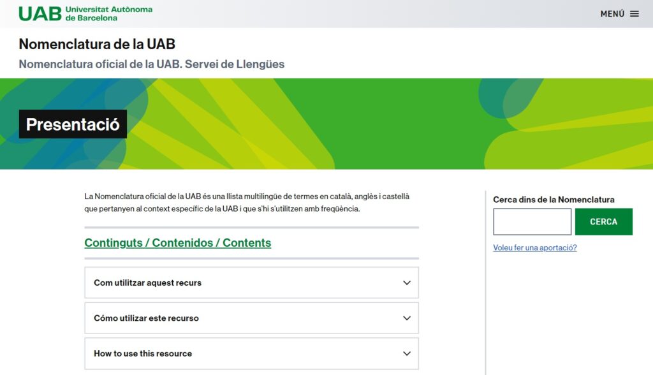Focus the Nomenclatura search input field
This screenshot has width=653, height=375.
coord(532,222)
